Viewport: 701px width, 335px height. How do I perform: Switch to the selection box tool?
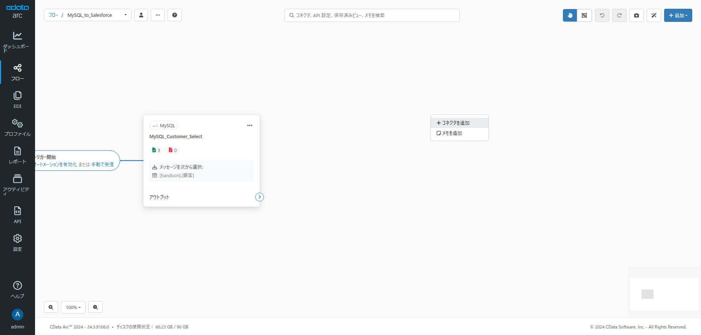(x=584, y=15)
